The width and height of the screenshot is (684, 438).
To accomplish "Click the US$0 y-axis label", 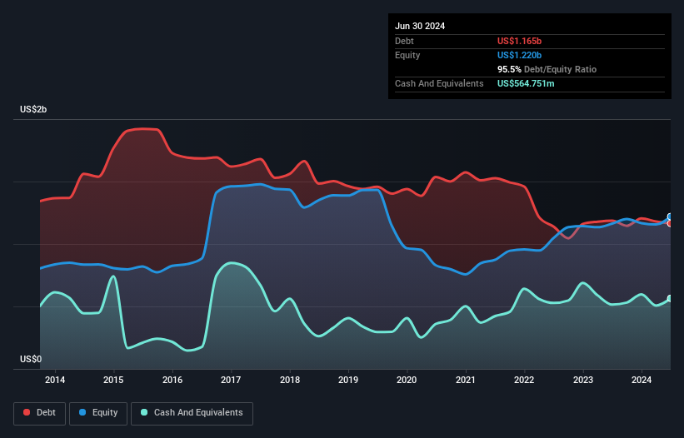I will point(31,359).
